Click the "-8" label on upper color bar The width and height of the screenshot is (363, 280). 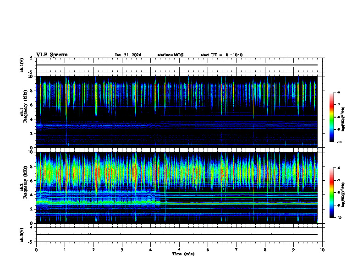[x=338, y=117]
